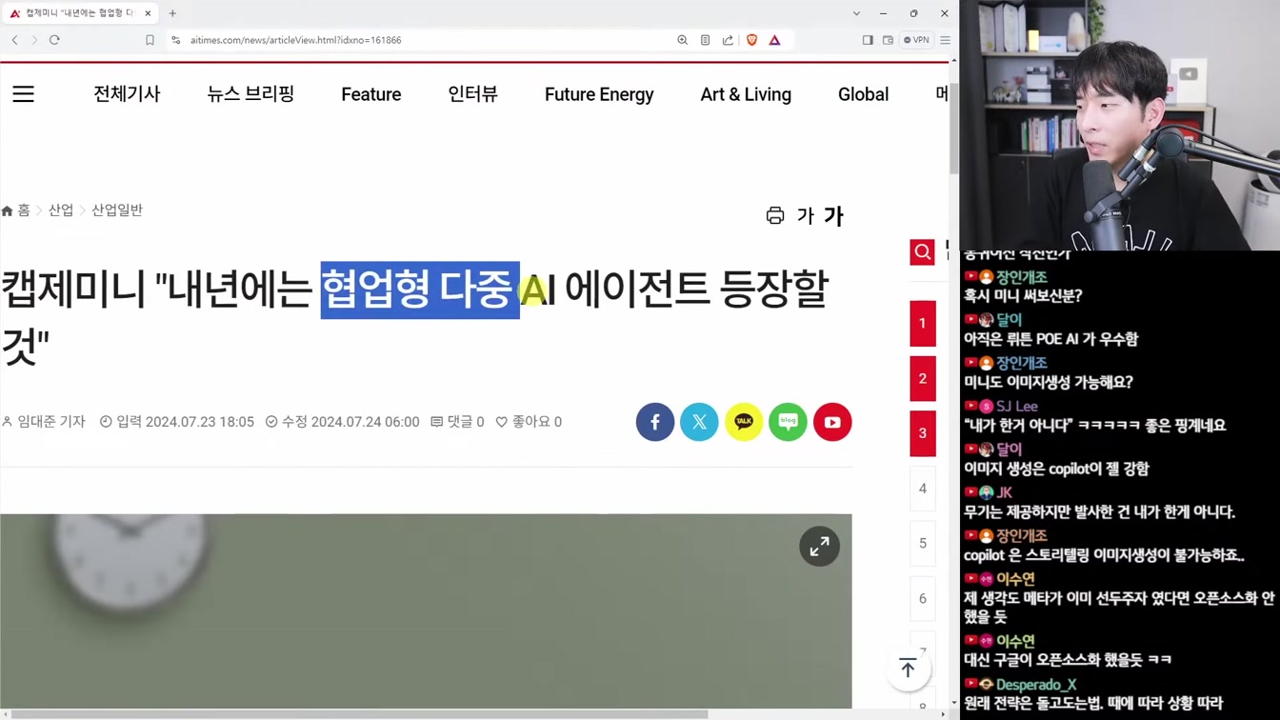
Task: Open the 인터뷰 menu
Action: point(473,94)
